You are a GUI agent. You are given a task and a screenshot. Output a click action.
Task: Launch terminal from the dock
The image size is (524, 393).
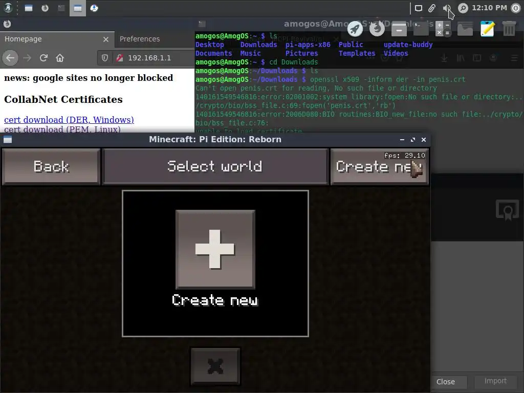coord(421,29)
